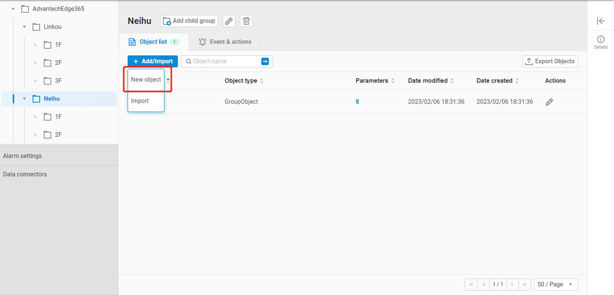
Task: Edit the GroupObject row with pencil icon
Action: pos(549,102)
